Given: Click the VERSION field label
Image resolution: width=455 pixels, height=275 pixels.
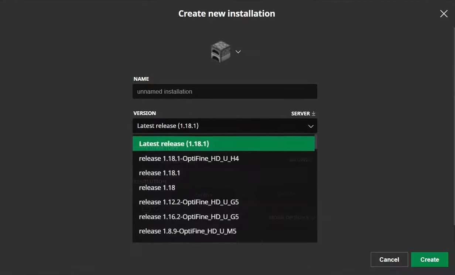Looking at the screenshot, I should tap(144, 113).
